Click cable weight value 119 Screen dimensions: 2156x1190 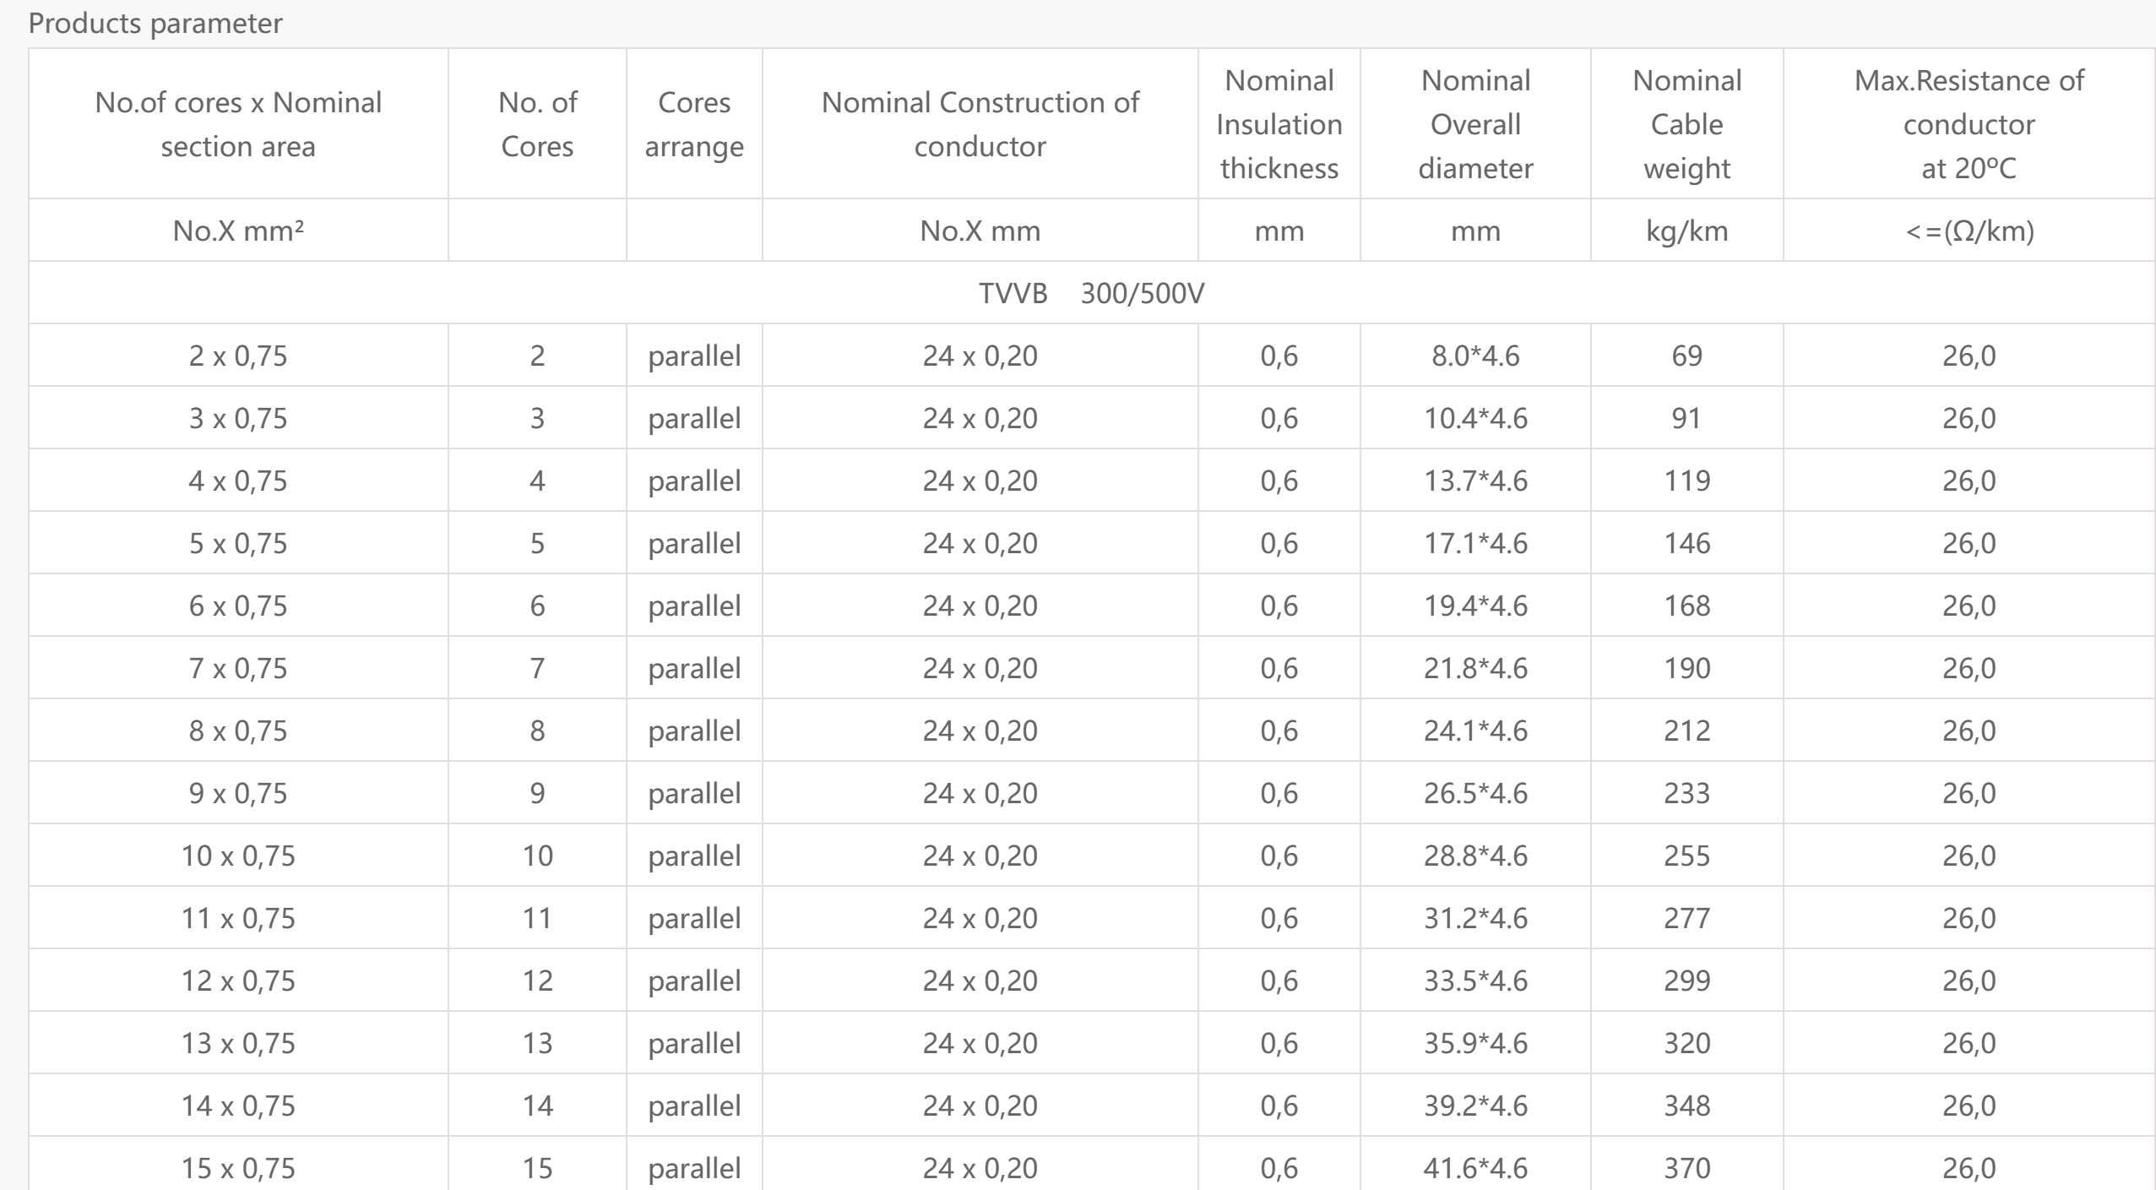point(1686,481)
